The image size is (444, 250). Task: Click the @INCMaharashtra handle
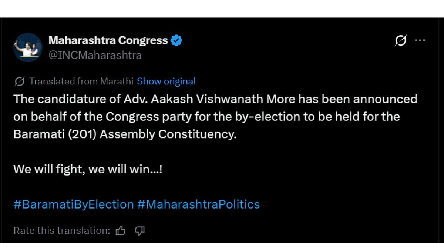95,55
